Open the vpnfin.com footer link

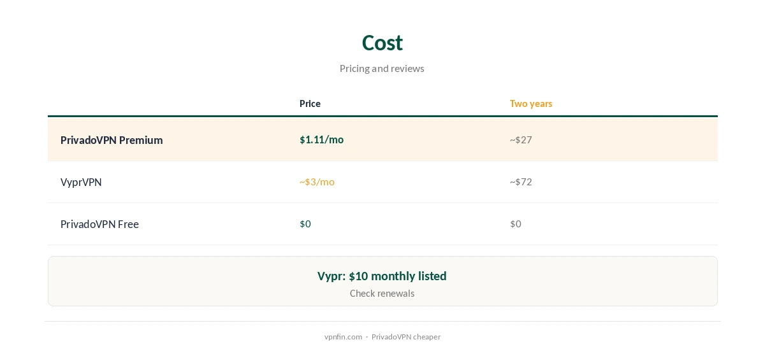point(343,337)
